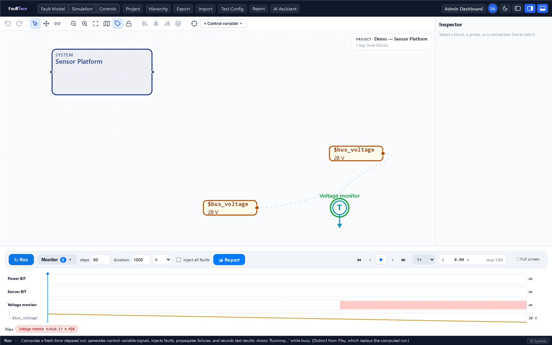552x345 pixels.
Task: Open the Export menu
Action: 183,9
